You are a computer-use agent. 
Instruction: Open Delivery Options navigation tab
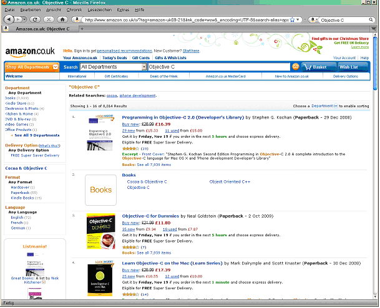346,76
